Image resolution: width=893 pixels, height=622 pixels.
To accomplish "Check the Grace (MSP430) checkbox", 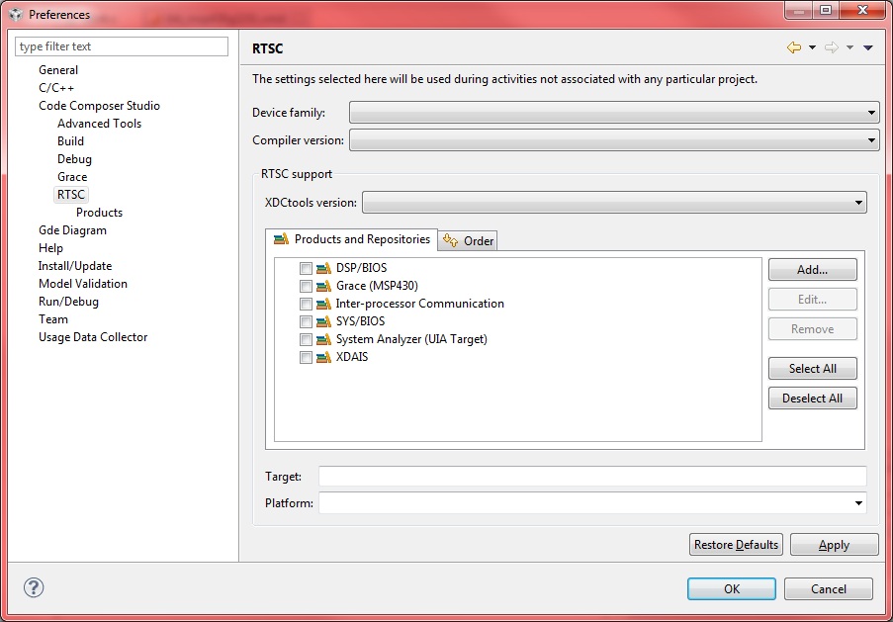I will (306, 286).
